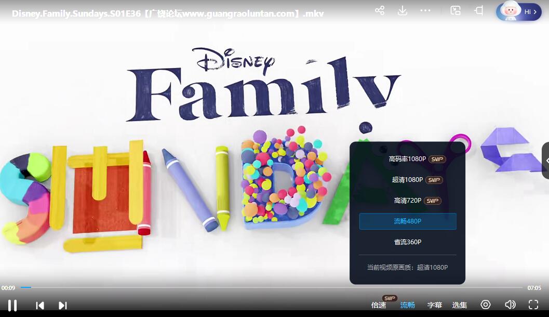Click the 当前视频原画质 info text

pos(407,268)
